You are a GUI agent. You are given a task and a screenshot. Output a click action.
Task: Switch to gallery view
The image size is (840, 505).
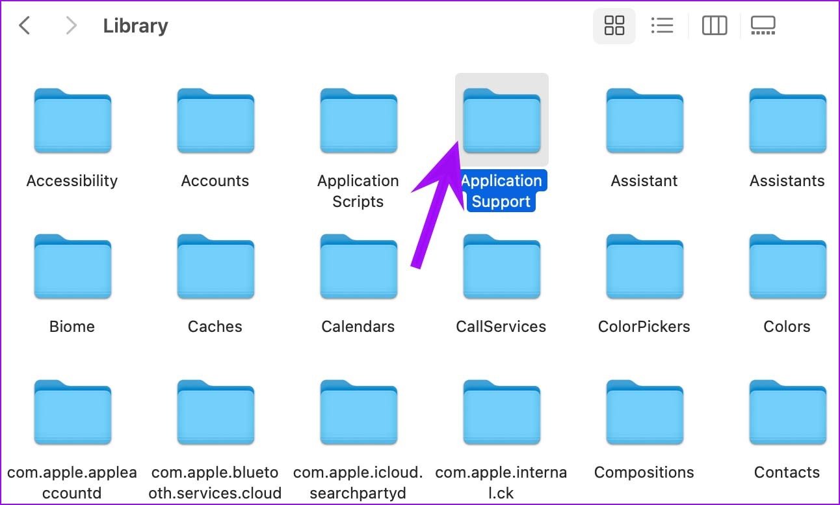[x=763, y=26]
